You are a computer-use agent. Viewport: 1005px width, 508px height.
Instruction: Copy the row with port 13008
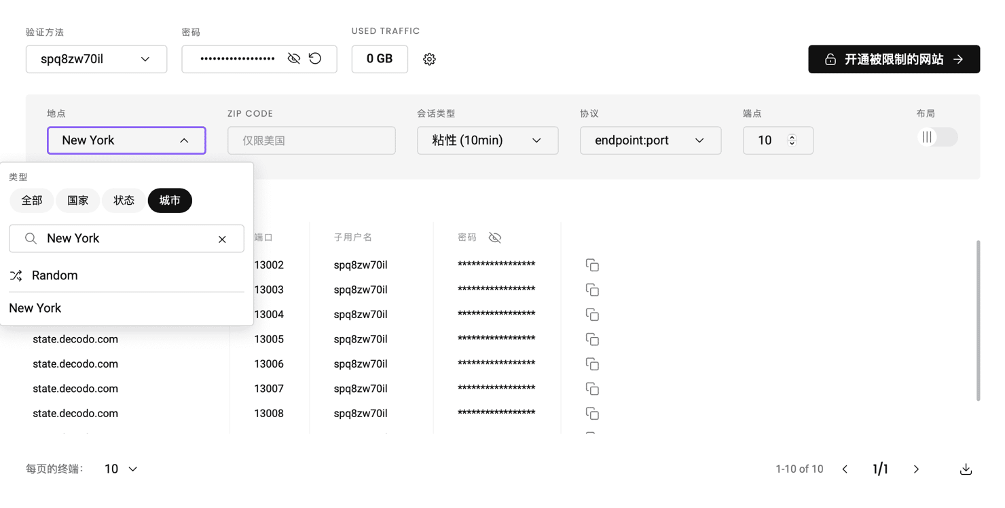592,414
